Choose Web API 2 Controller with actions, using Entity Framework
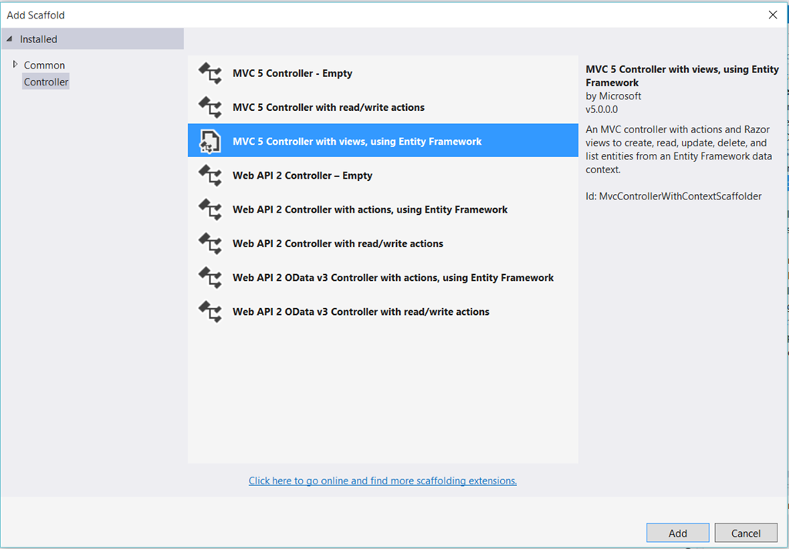The image size is (789, 549). (383, 209)
